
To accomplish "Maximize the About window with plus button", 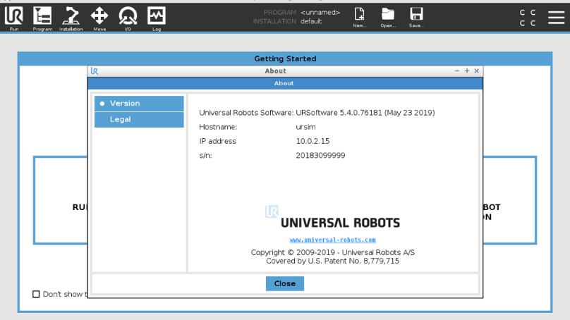I will (467, 70).
